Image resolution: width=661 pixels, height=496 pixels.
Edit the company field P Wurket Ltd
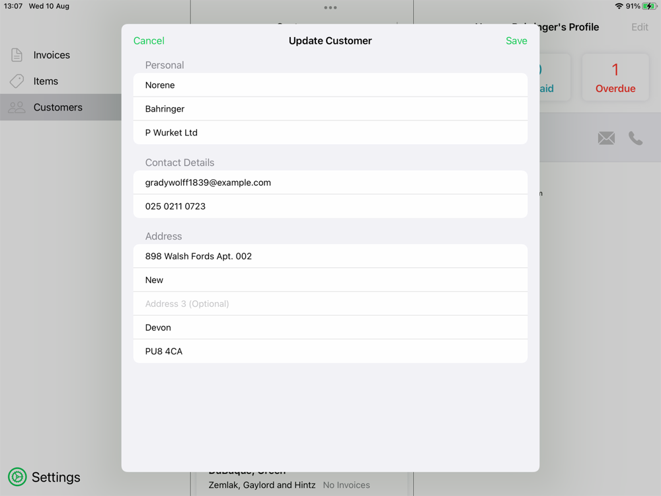pos(330,132)
